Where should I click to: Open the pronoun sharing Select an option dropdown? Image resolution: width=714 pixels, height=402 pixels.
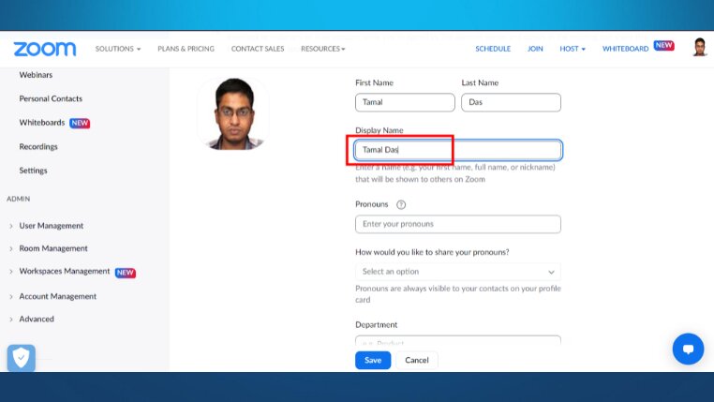(457, 272)
